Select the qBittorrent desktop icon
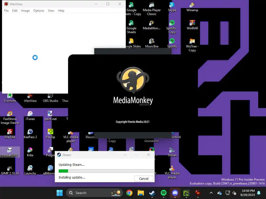The height and width of the screenshot is (199, 266). click(49, 170)
